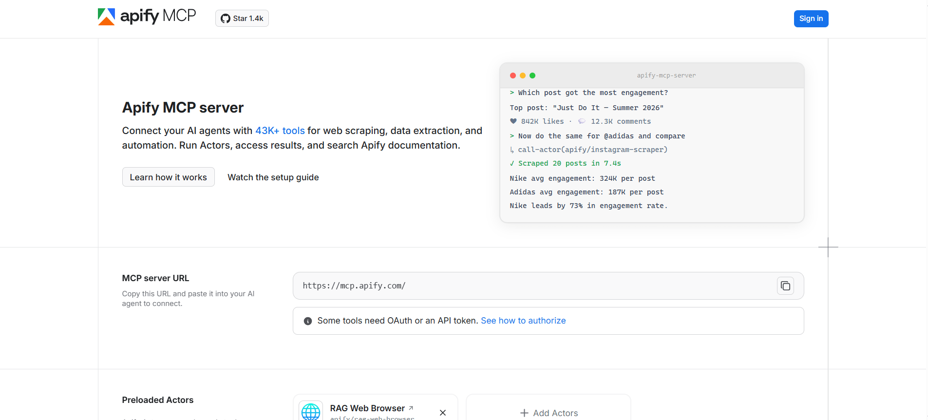Viewport: 928px width, 420px height.
Task: Click the "Preloaded Actors" heading
Action: [x=158, y=400]
